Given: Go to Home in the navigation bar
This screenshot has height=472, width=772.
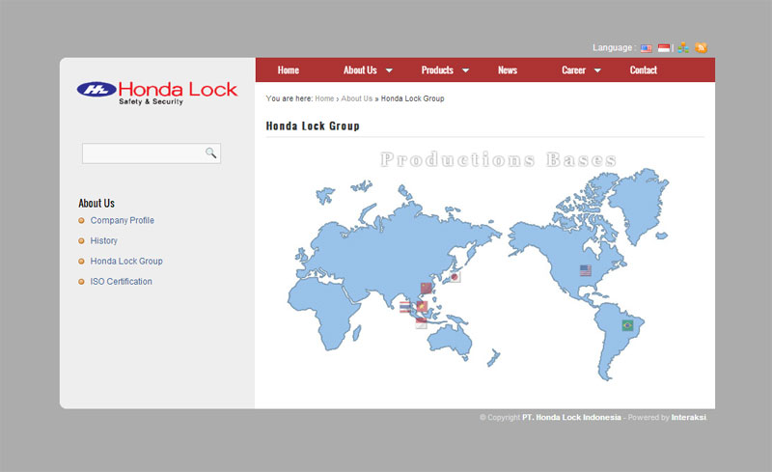Looking at the screenshot, I should [x=288, y=69].
